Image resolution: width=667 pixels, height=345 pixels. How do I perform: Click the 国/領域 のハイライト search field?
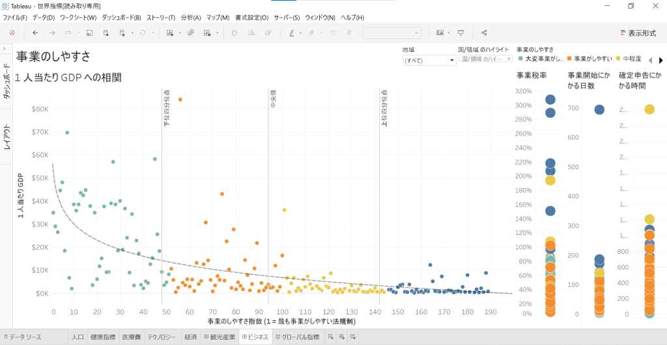[485, 59]
